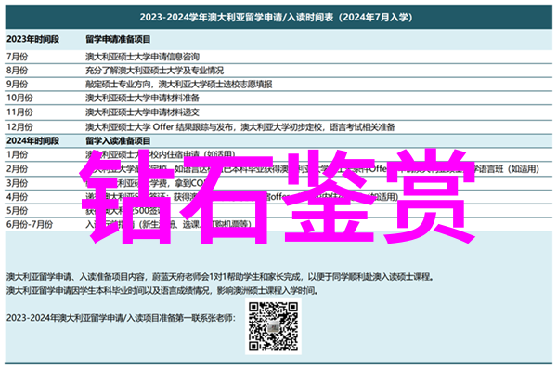Click the text '澳大利亚硕士大学申请材料递交'
Viewport: 557px width, 369px height.
(x=142, y=112)
